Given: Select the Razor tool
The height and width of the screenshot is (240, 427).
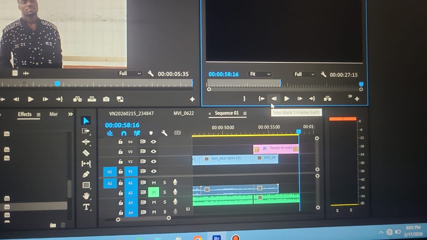Looking at the screenshot, I should pyautogui.click(x=86, y=153).
